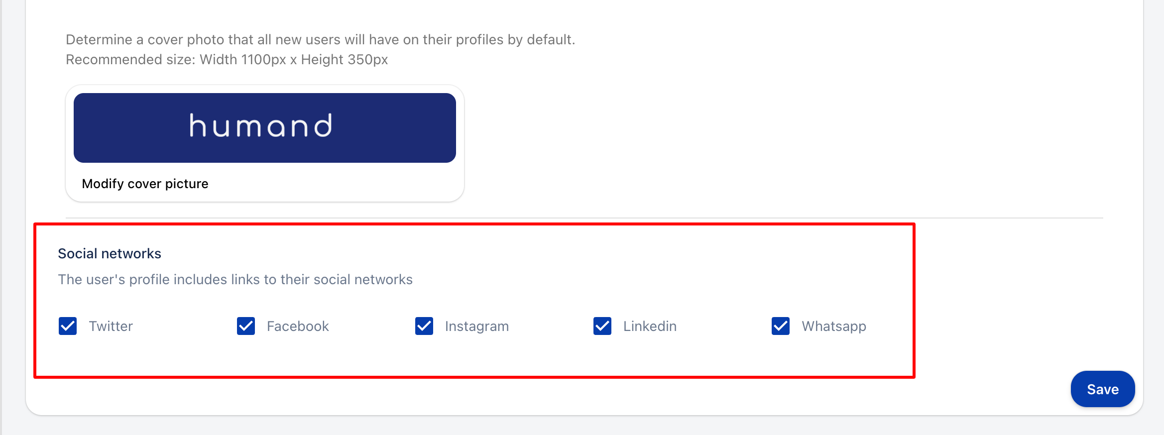Screen dimensions: 1164x435
Task: Click the Facebook label text
Action: pyautogui.click(x=298, y=326)
